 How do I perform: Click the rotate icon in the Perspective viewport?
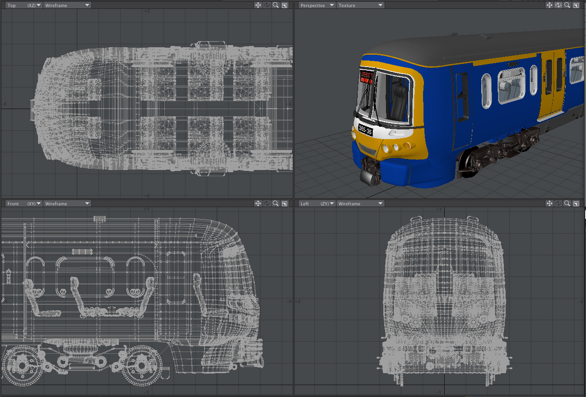pos(558,5)
